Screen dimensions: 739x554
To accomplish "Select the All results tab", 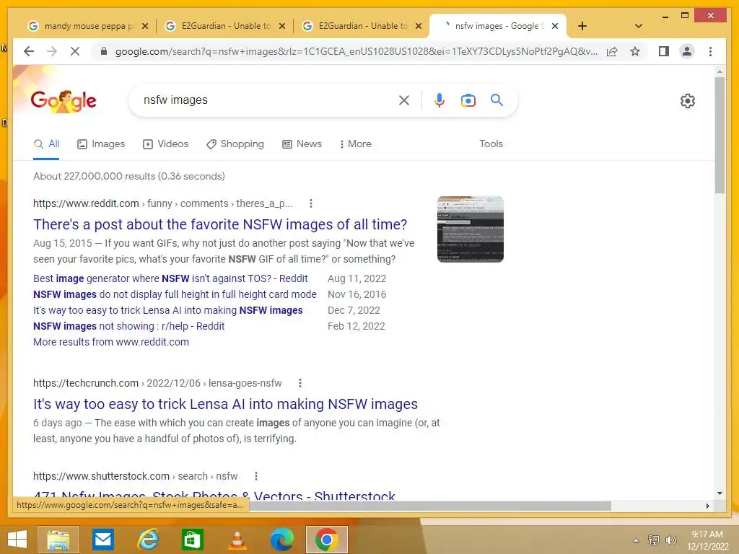I will [46, 144].
